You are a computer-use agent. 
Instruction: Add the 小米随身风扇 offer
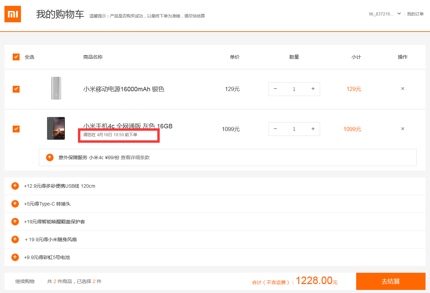click(x=15, y=239)
